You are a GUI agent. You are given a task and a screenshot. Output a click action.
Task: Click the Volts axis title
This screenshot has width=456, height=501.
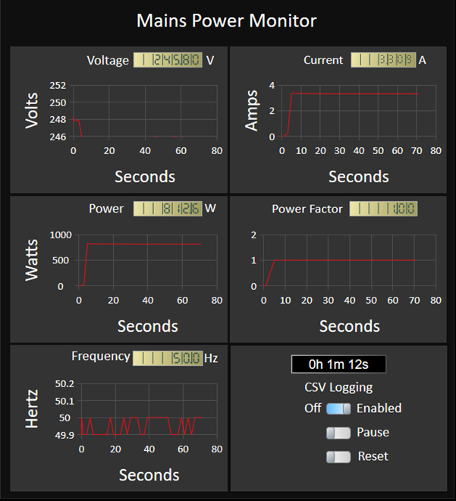point(32,111)
